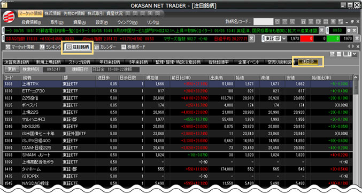This screenshot has width=362, height=194.
Task: Open the マーケット情報 main menu tab
Action: coord(30,13)
